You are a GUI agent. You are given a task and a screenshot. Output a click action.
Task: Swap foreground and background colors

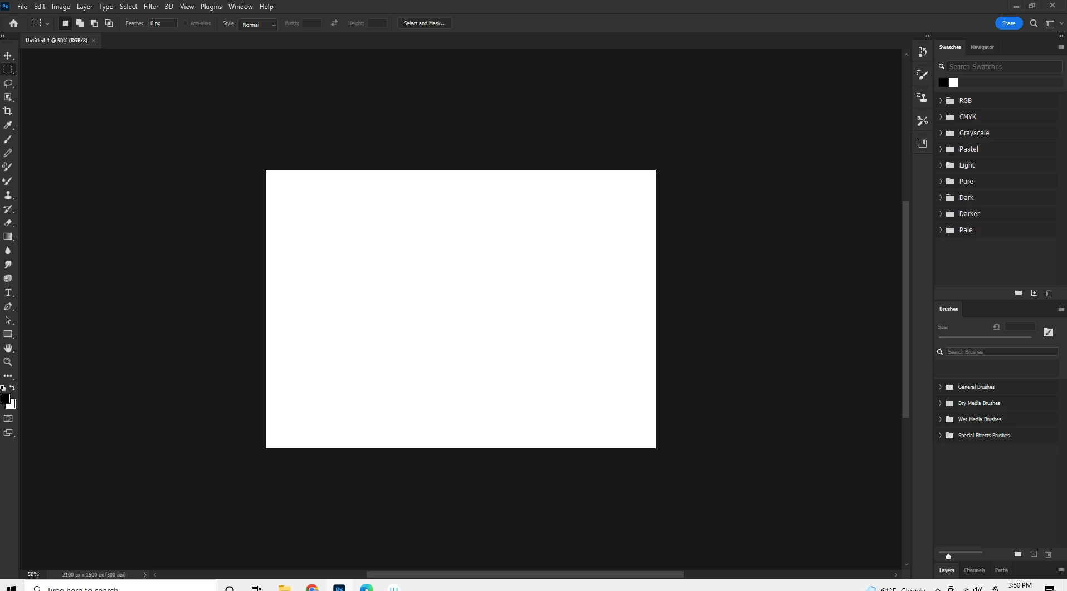point(12,388)
